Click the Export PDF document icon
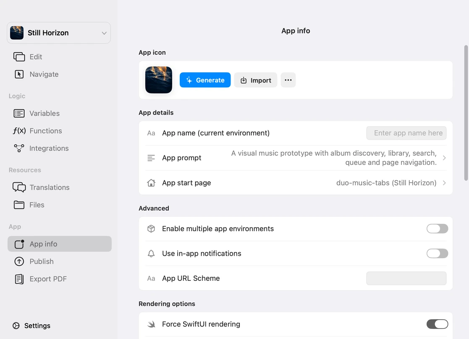The height and width of the screenshot is (339, 469). (19, 279)
